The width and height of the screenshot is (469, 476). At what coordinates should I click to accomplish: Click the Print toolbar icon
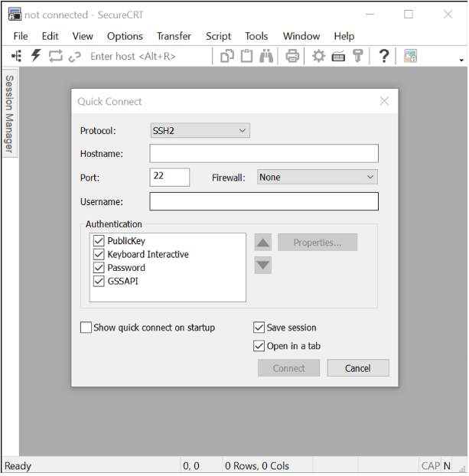(x=292, y=56)
